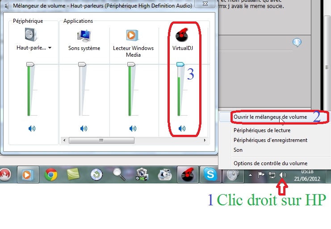The width and height of the screenshot is (331, 229).
Task: Mute the Lecteur Windows Media volume
Action: pyautogui.click(x=133, y=128)
